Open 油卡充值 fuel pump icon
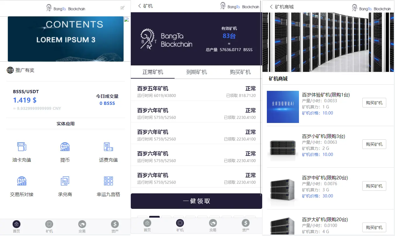The width and height of the screenshot is (395, 236). 22,146
